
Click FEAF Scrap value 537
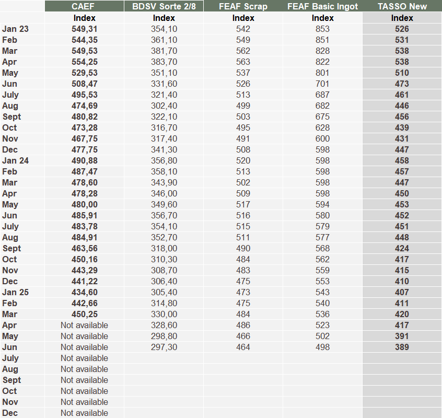tap(243, 73)
